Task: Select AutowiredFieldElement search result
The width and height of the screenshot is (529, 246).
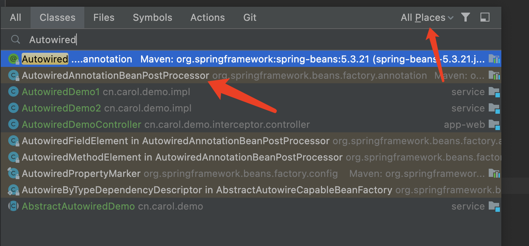Action: (75, 141)
